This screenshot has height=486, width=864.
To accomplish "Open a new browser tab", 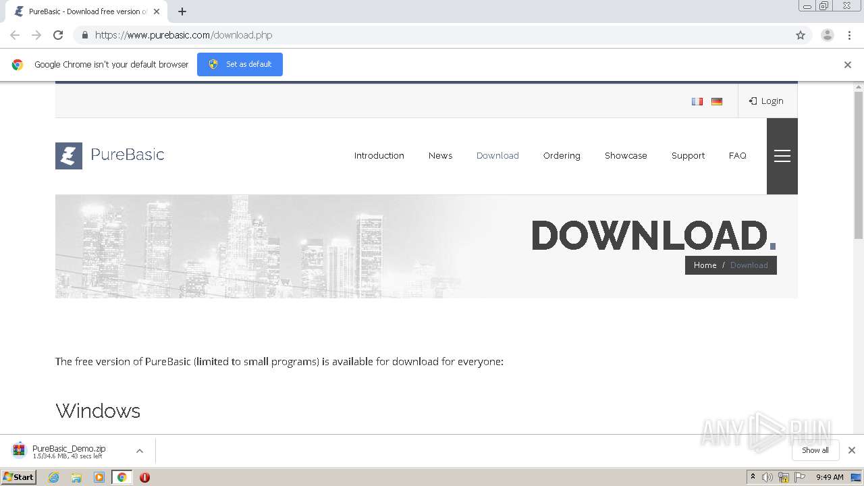I will click(182, 11).
